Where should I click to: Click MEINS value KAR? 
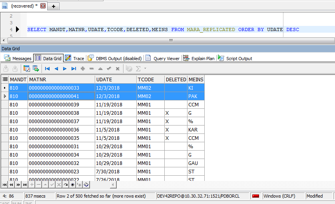point(193,129)
